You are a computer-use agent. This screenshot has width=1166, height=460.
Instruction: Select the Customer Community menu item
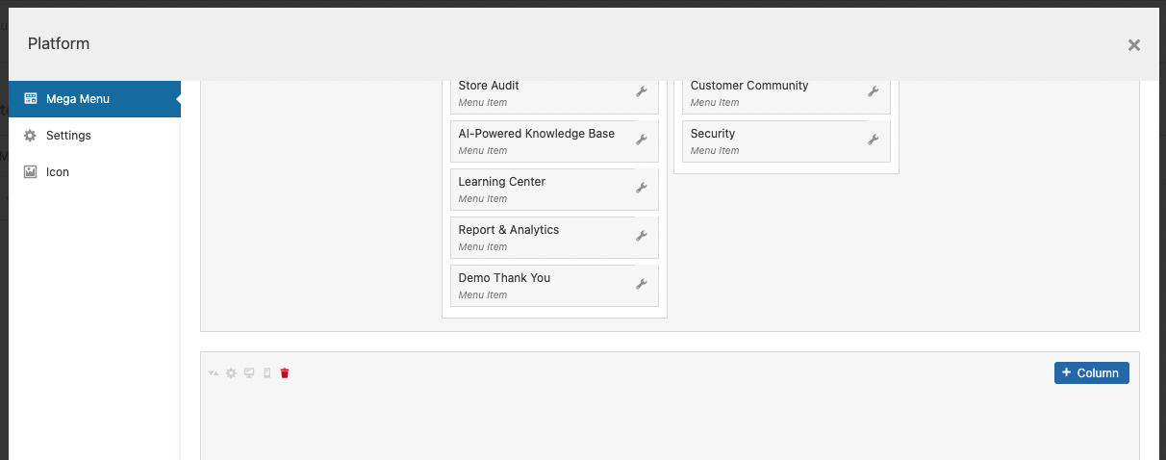coord(786,93)
